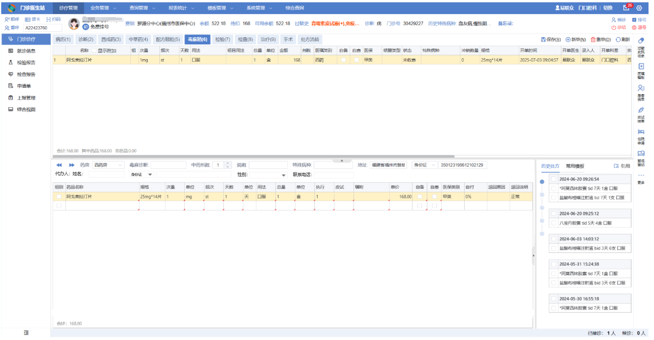This screenshot has height=340, width=654.
Task: Click the patient avatar picture
Action: tap(74, 24)
